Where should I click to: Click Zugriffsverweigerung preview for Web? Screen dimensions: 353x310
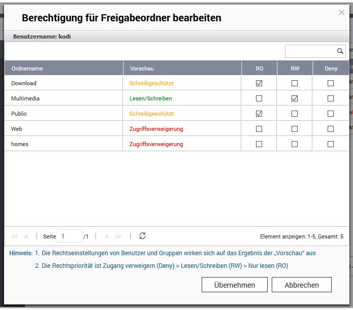click(x=156, y=129)
